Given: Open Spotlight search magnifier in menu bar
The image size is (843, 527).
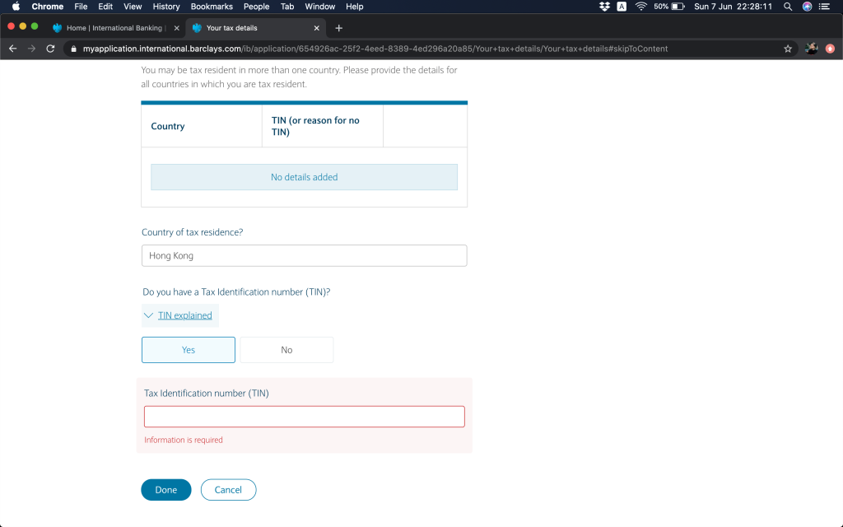Looking at the screenshot, I should tap(788, 7).
